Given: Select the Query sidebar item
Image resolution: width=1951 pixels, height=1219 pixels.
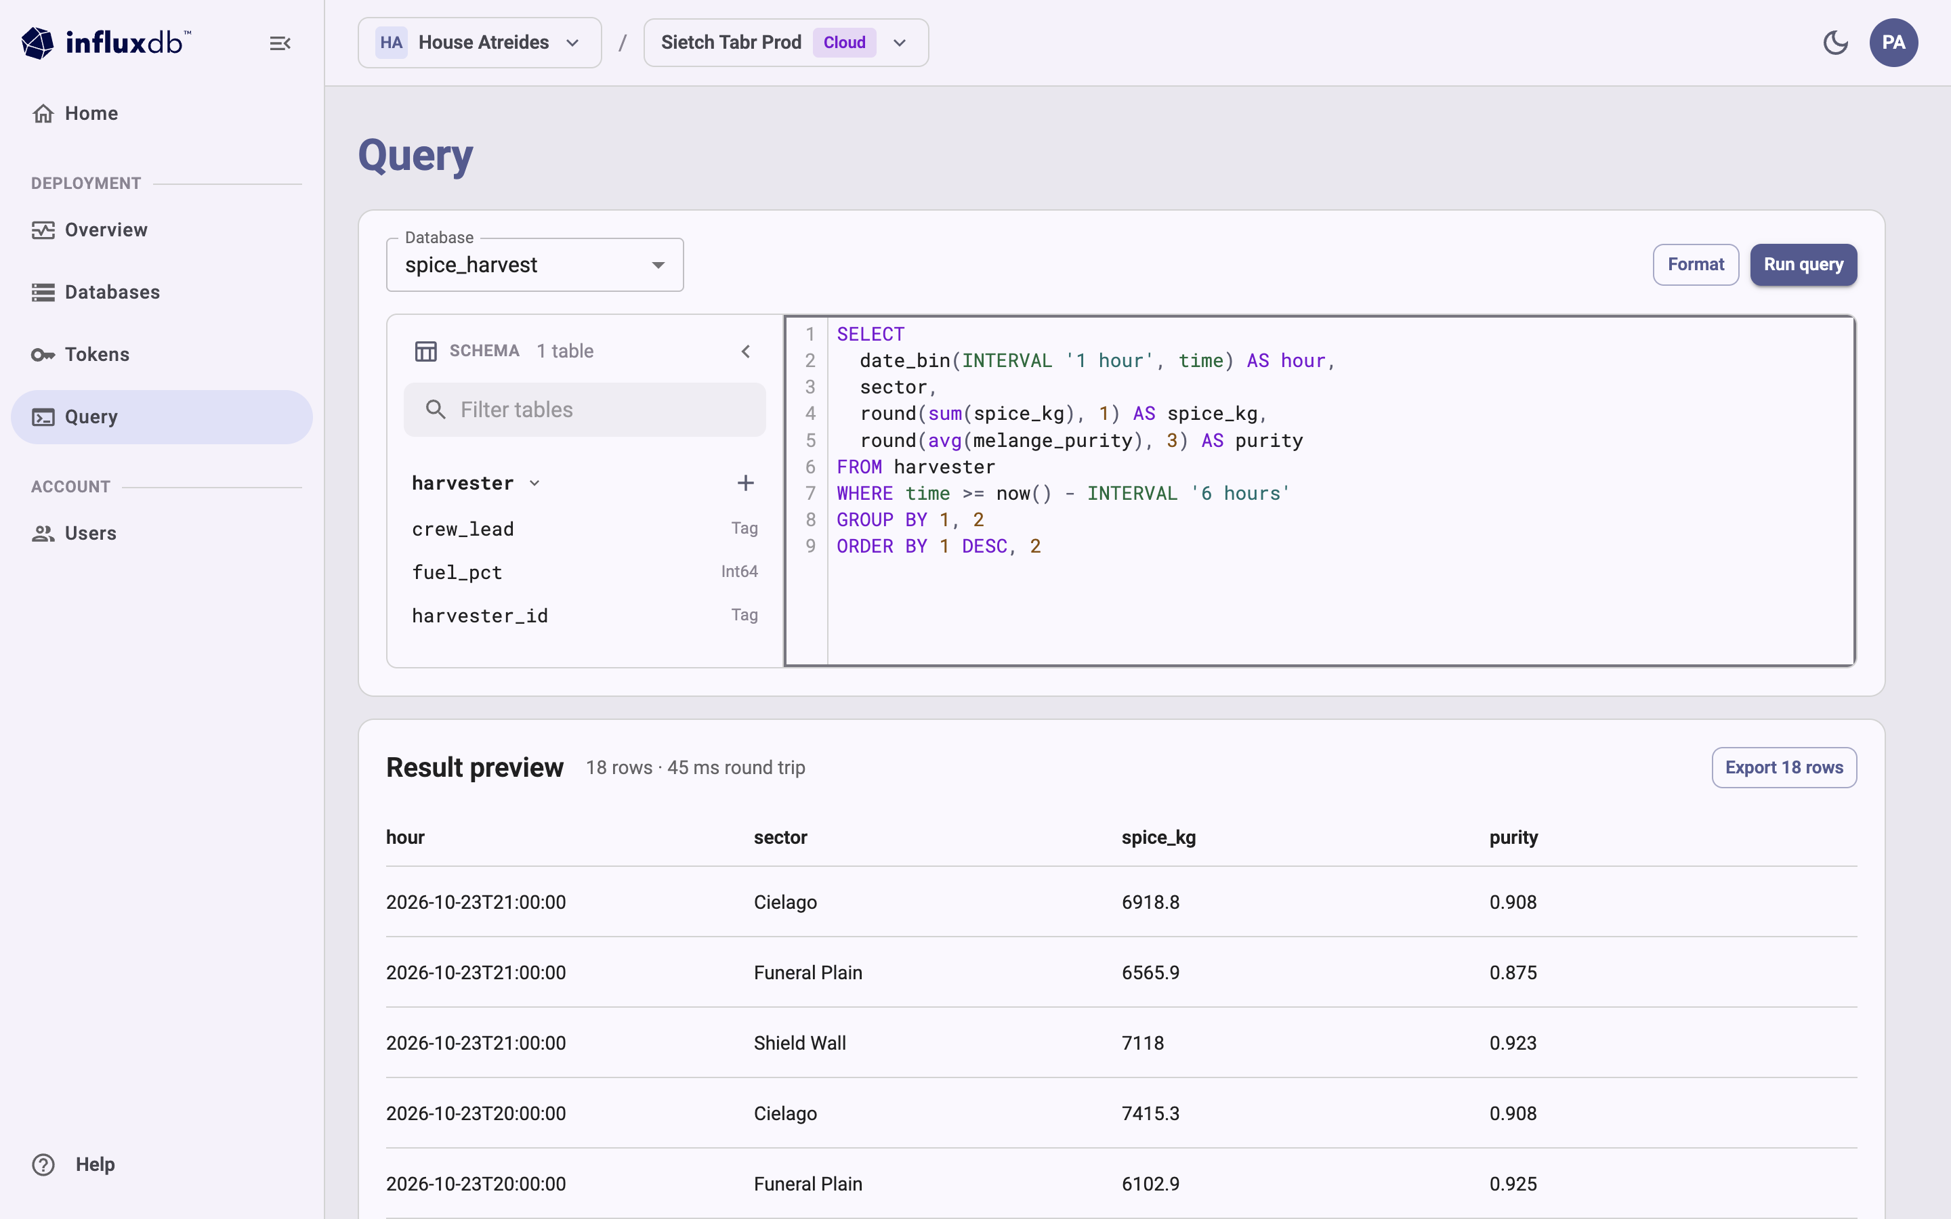Looking at the screenshot, I should coord(161,416).
